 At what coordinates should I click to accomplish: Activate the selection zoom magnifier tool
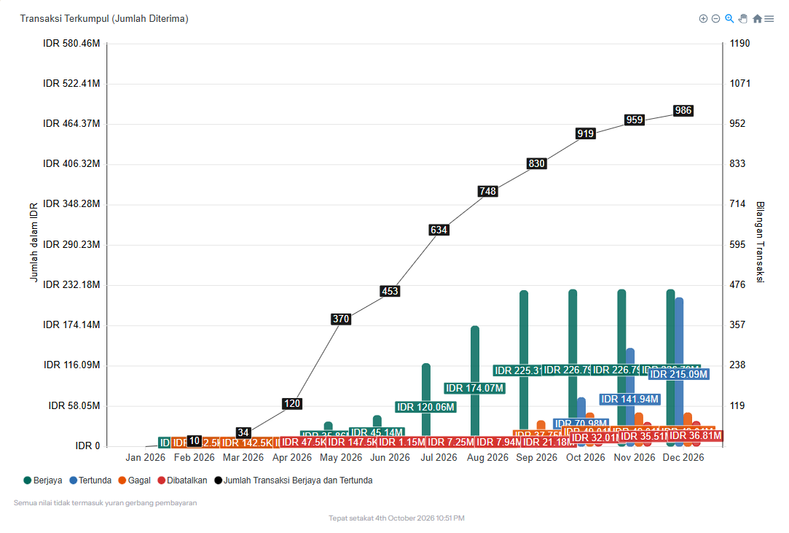pos(729,19)
